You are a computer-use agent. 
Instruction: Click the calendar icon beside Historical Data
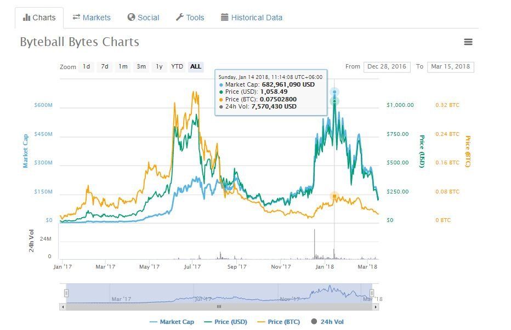point(225,17)
